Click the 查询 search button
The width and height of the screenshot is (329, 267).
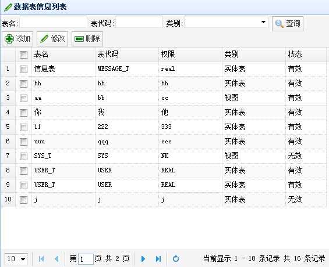288,24
